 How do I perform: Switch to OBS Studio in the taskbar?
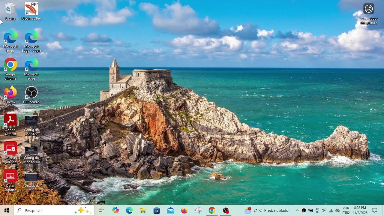(x=226, y=210)
